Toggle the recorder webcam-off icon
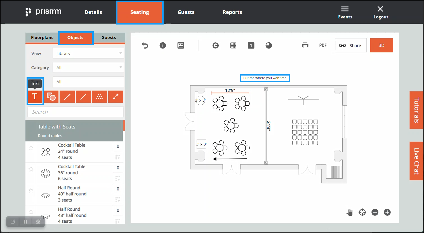Viewport: 424px width, 233px height. (38, 222)
